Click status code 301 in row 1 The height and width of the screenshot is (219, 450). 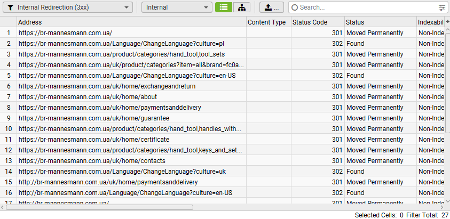click(x=337, y=33)
